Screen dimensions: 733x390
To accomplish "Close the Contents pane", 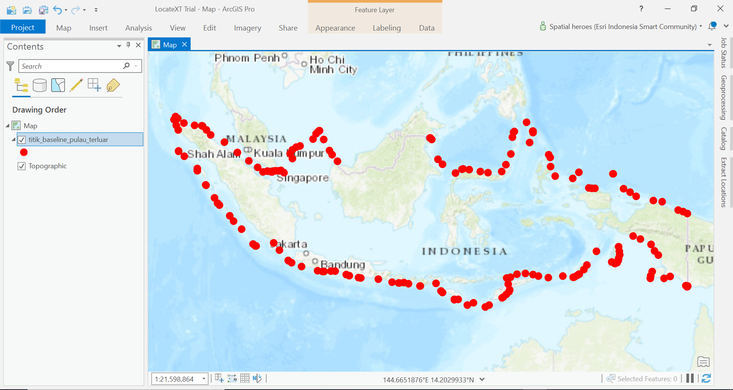I will point(138,45).
